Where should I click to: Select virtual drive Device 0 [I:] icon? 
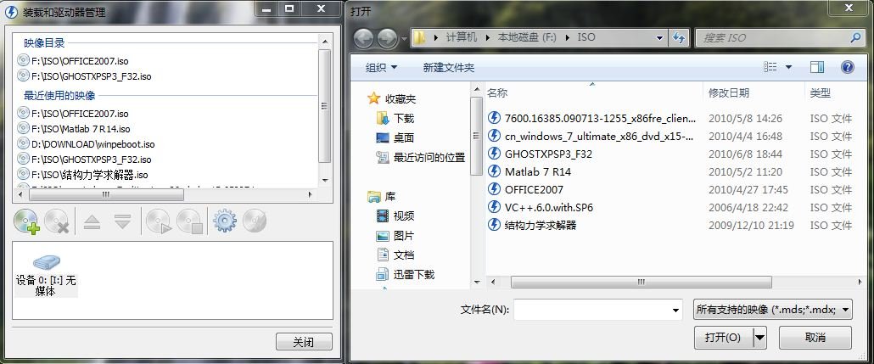(x=46, y=276)
